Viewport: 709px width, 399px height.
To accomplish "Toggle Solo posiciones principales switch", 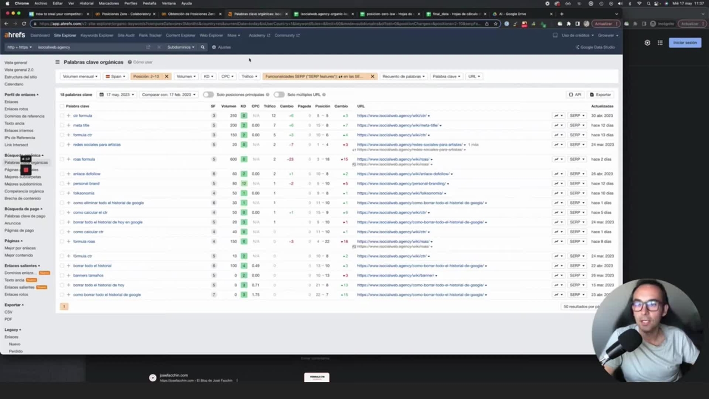I will click(208, 95).
